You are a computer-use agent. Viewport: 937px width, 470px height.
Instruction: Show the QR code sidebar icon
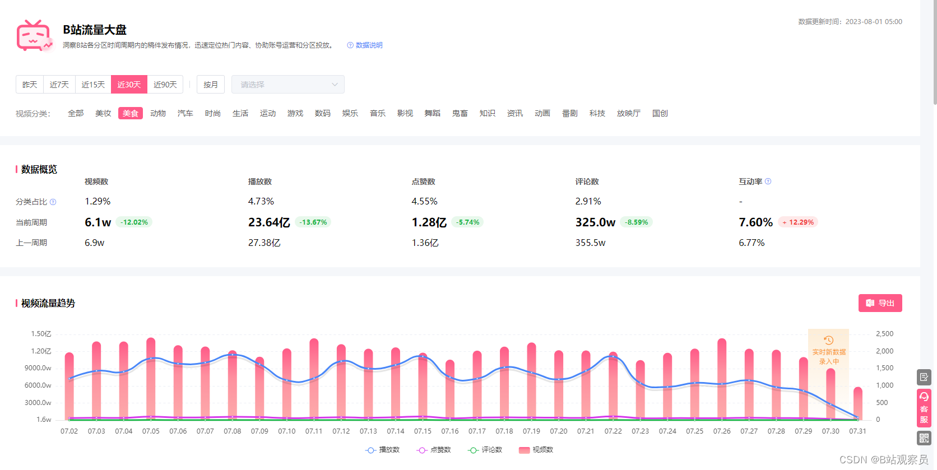(x=924, y=438)
